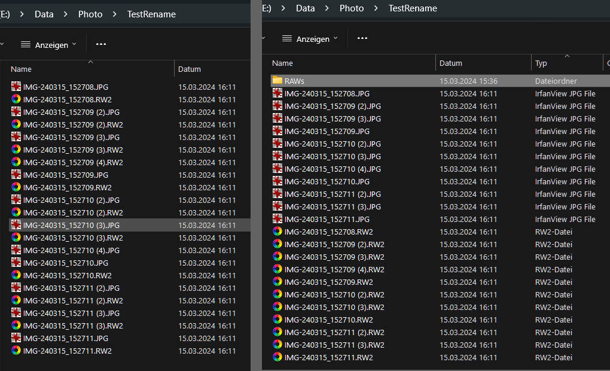Expand chevron after Photo in right breadcrumb
610x371 pixels.
376,8
